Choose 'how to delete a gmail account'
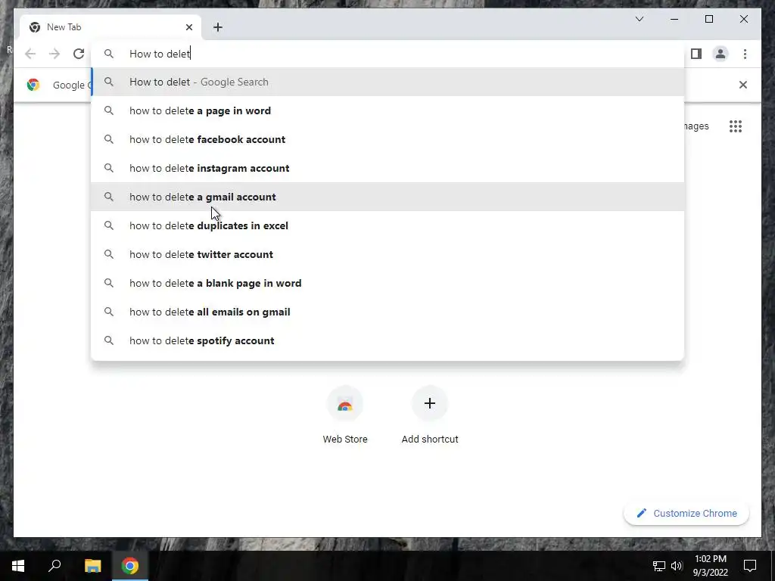775x581 pixels. [x=387, y=197]
